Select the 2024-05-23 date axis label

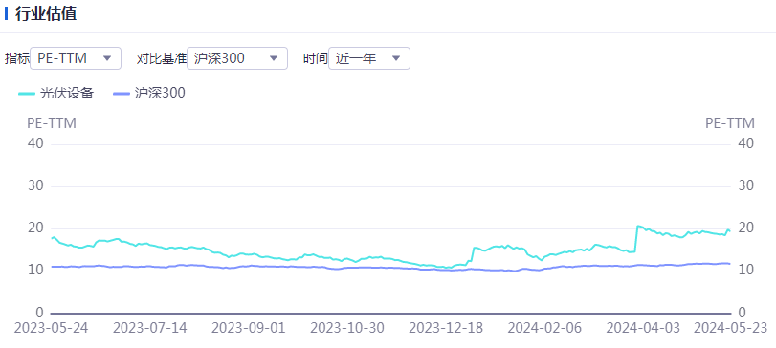(x=730, y=328)
